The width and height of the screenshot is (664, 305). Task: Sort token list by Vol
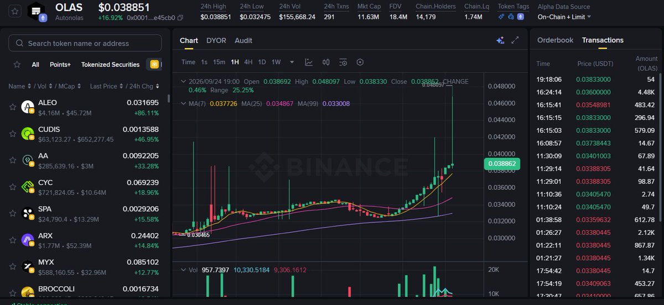pos(44,86)
